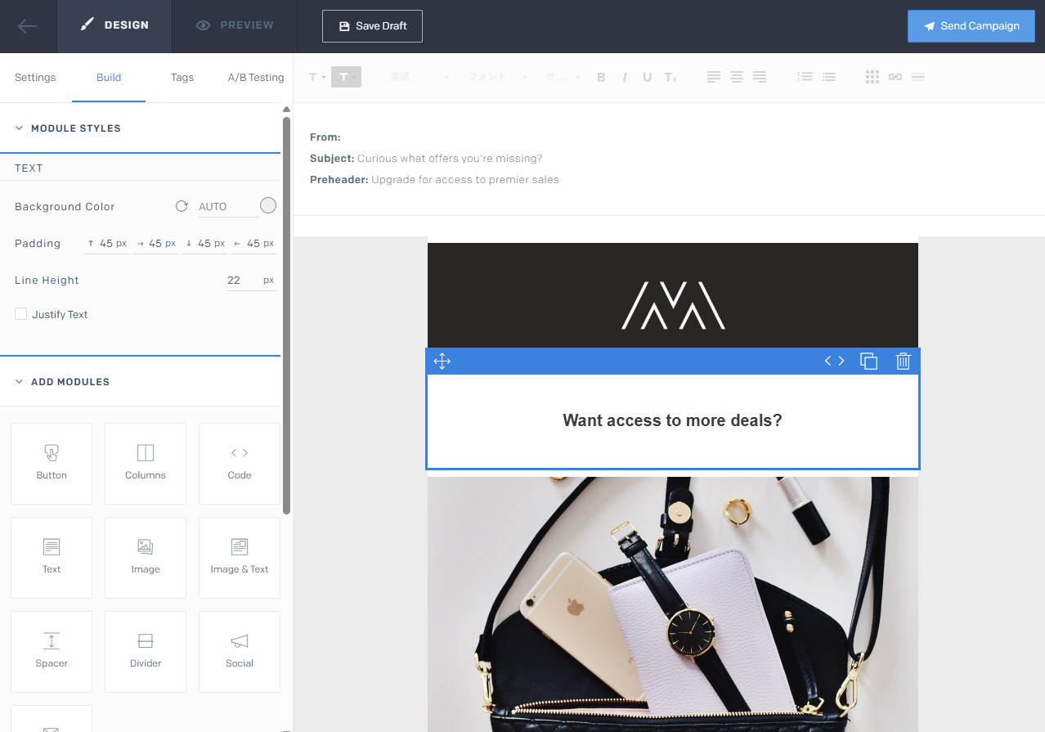Image resolution: width=1045 pixels, height=732 pixels.
Task: Clear text formatting with Tx icon
Action: click(x=671, y=77)
